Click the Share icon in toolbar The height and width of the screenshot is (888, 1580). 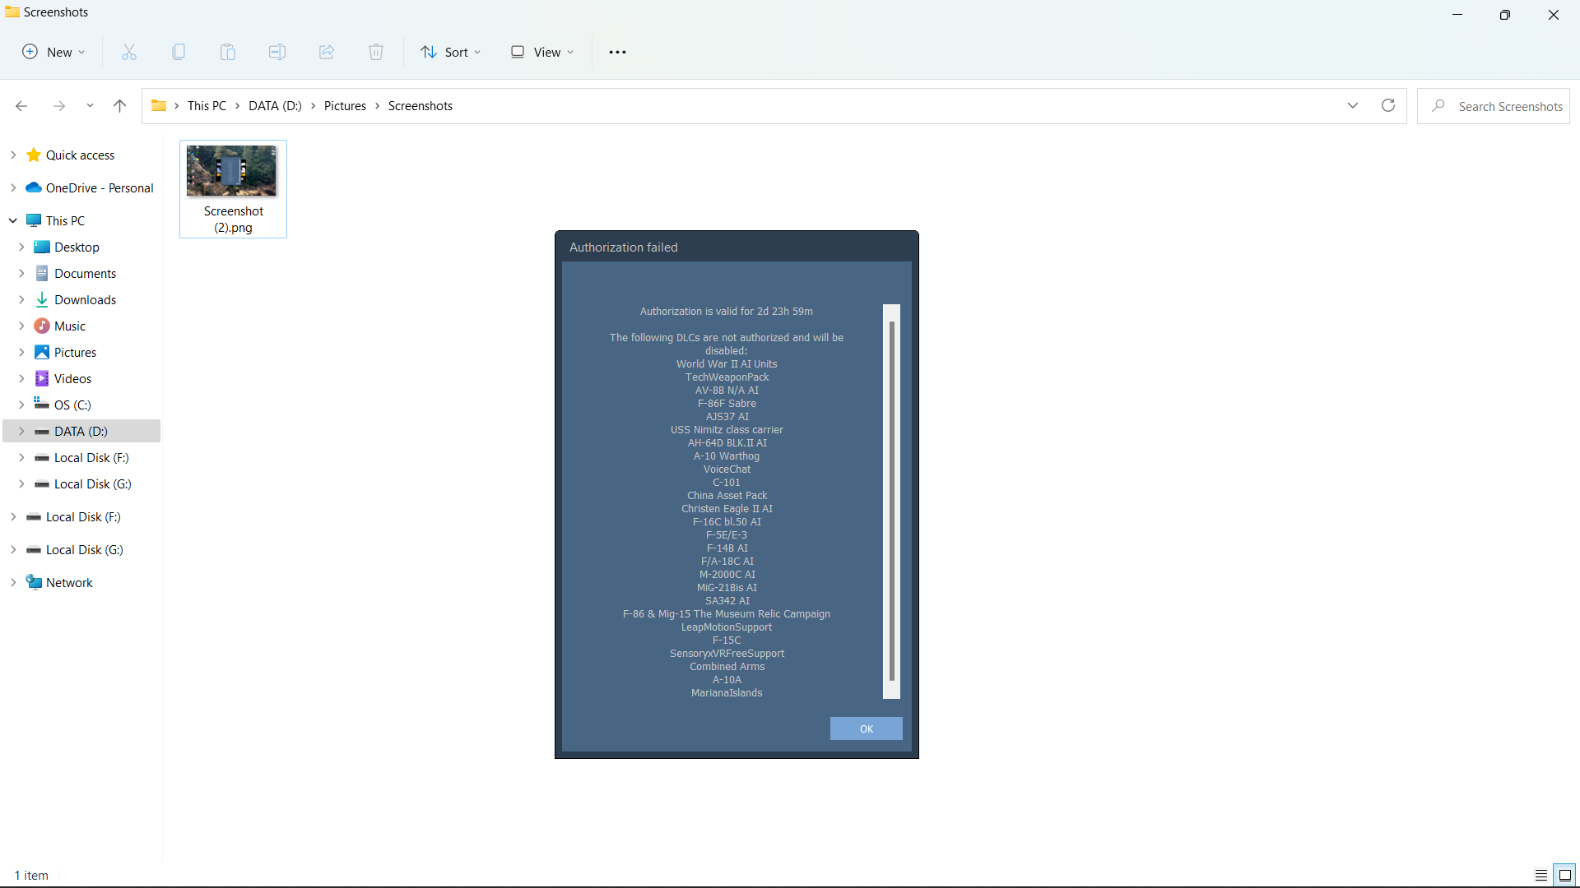click(x=327, y=52)
